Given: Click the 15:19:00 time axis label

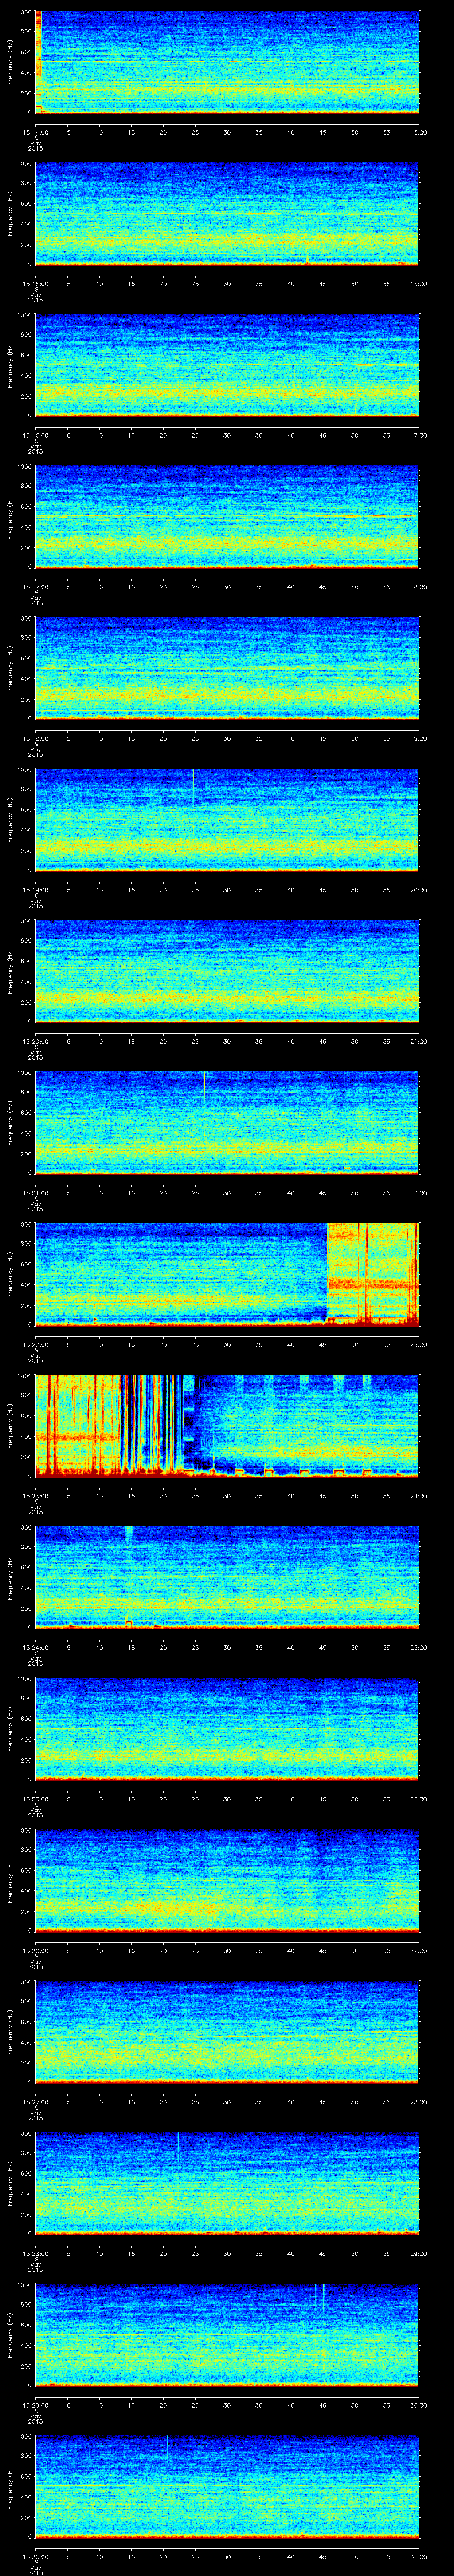Looking at the screenshot, I should coord(35,890).
